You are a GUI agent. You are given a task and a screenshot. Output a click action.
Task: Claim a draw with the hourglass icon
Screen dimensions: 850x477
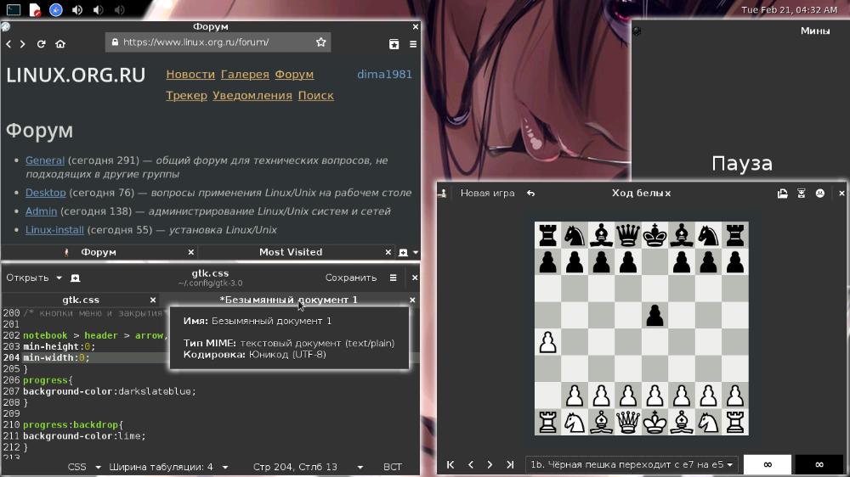pos(802,194)
